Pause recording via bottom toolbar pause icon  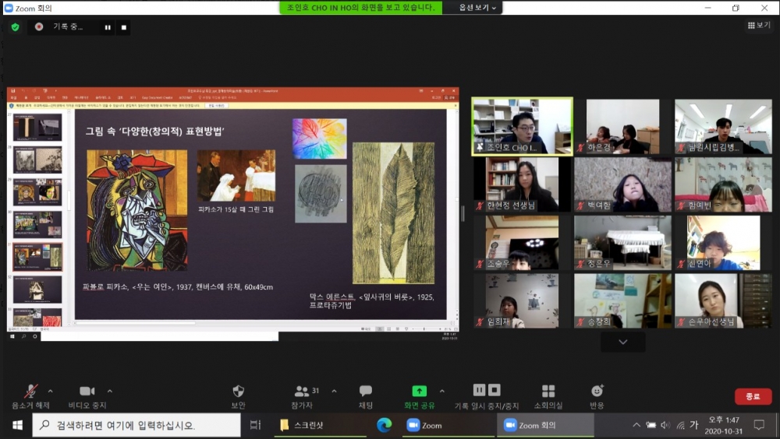(479, 390)
